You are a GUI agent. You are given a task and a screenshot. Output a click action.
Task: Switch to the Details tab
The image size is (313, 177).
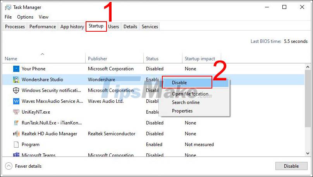point(130,27)
